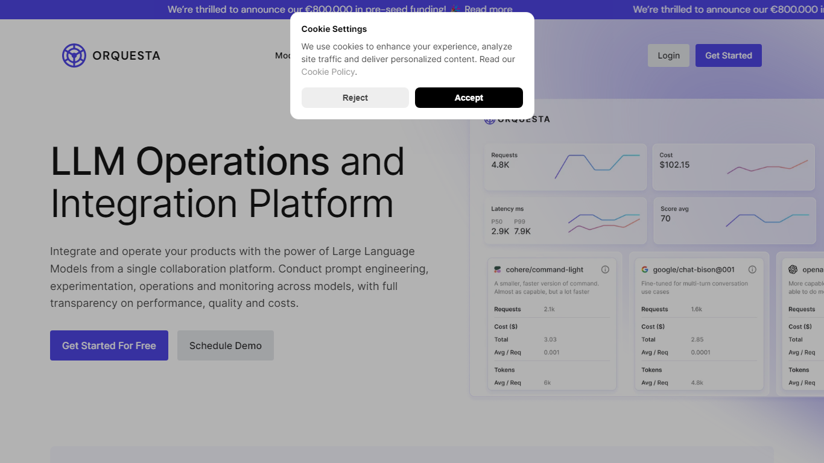This screenshot has width=824, height=463.
Task: Click the Get Started button in header
Action: tap(728, 55)
